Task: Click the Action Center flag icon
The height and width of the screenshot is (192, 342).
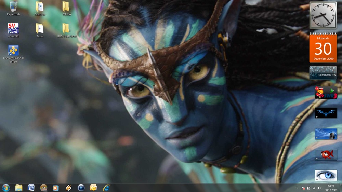Action: (x=303, y=188)
